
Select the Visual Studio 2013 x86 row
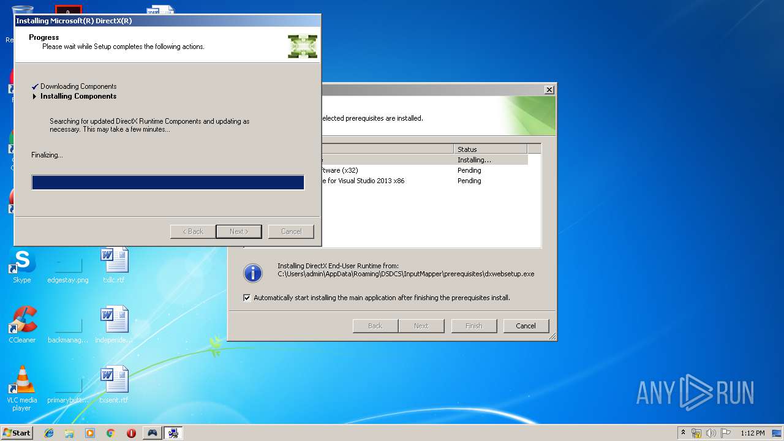[x=424, y=181]
